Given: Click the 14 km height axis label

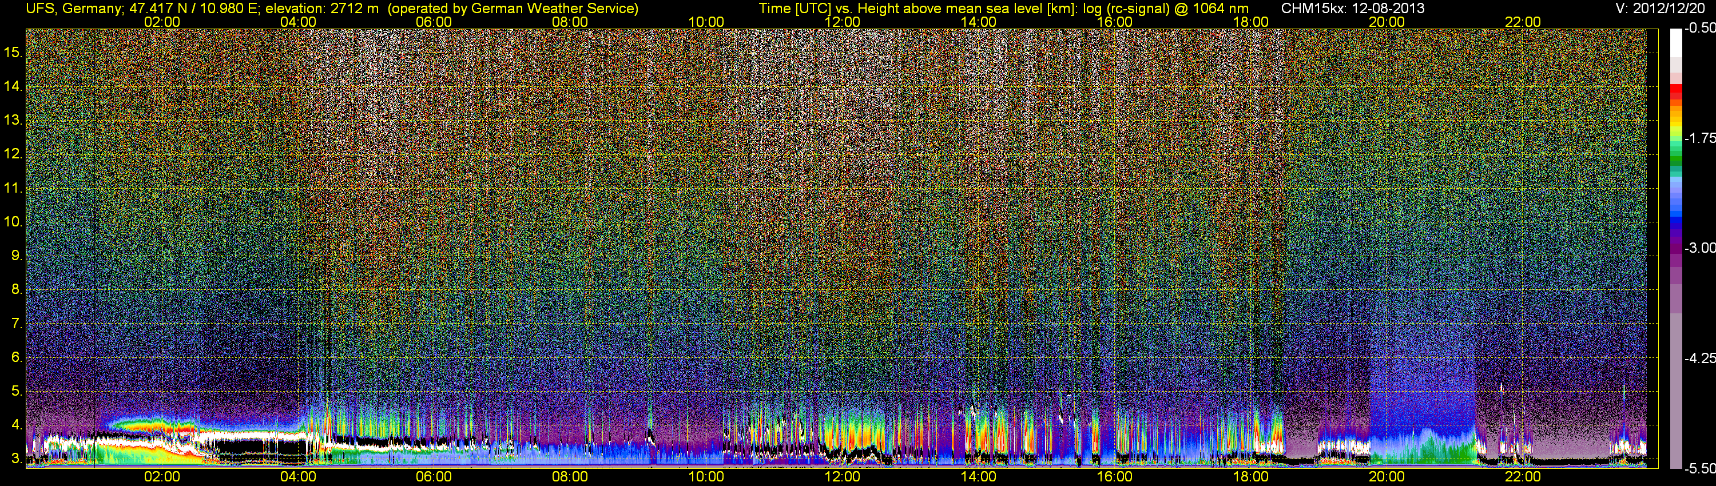Looking at the screenshot, I should pos(13,86).
